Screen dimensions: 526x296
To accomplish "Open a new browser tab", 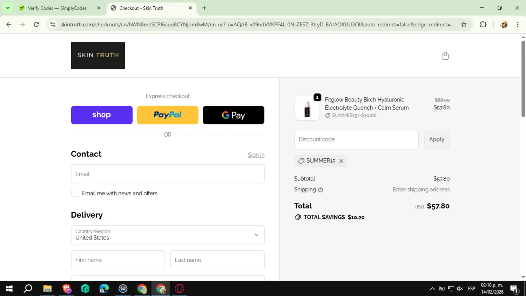I will (204, 8).
